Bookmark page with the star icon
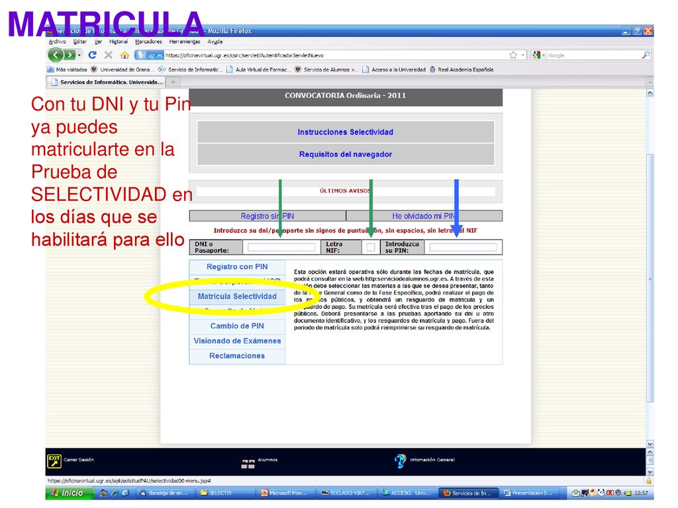The height and width of the screenshot is (508, 678). pyautogui.click(x=513, y=55)
